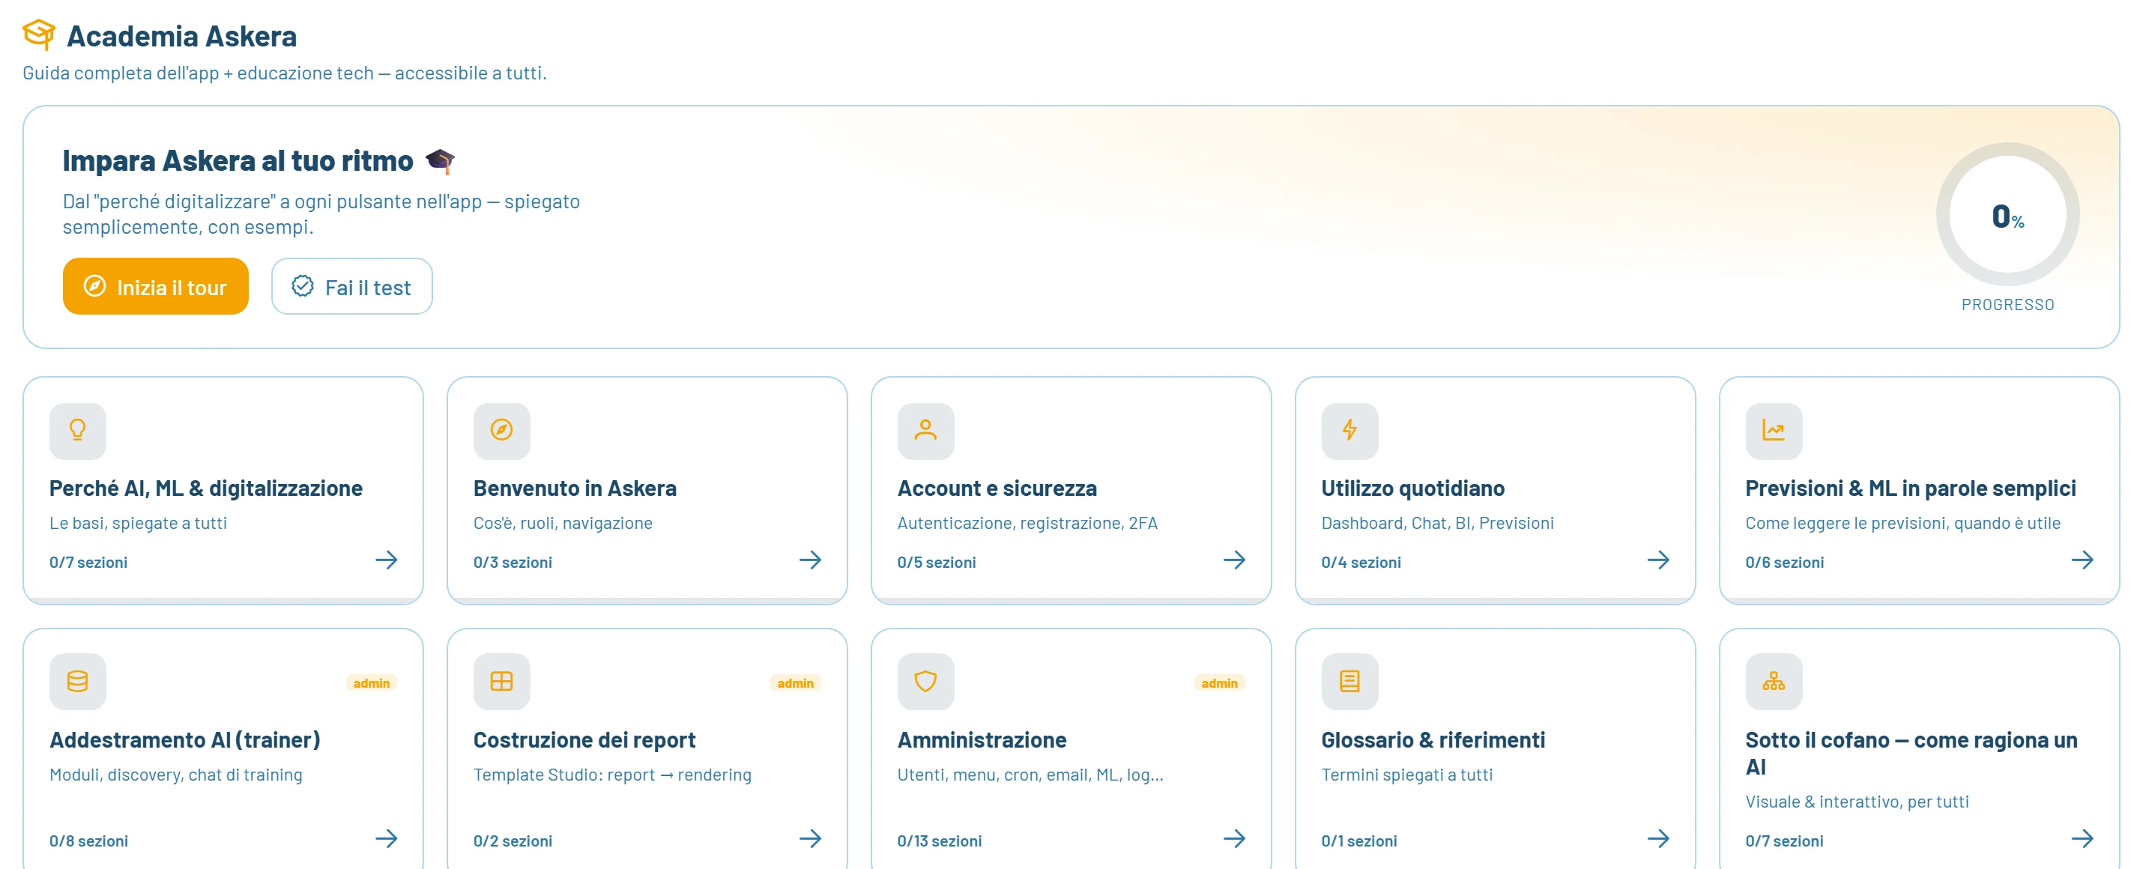2143x869 pixels.
Task: Click the admin badge on Addestramento AI card
Action: tap(371, 683)
